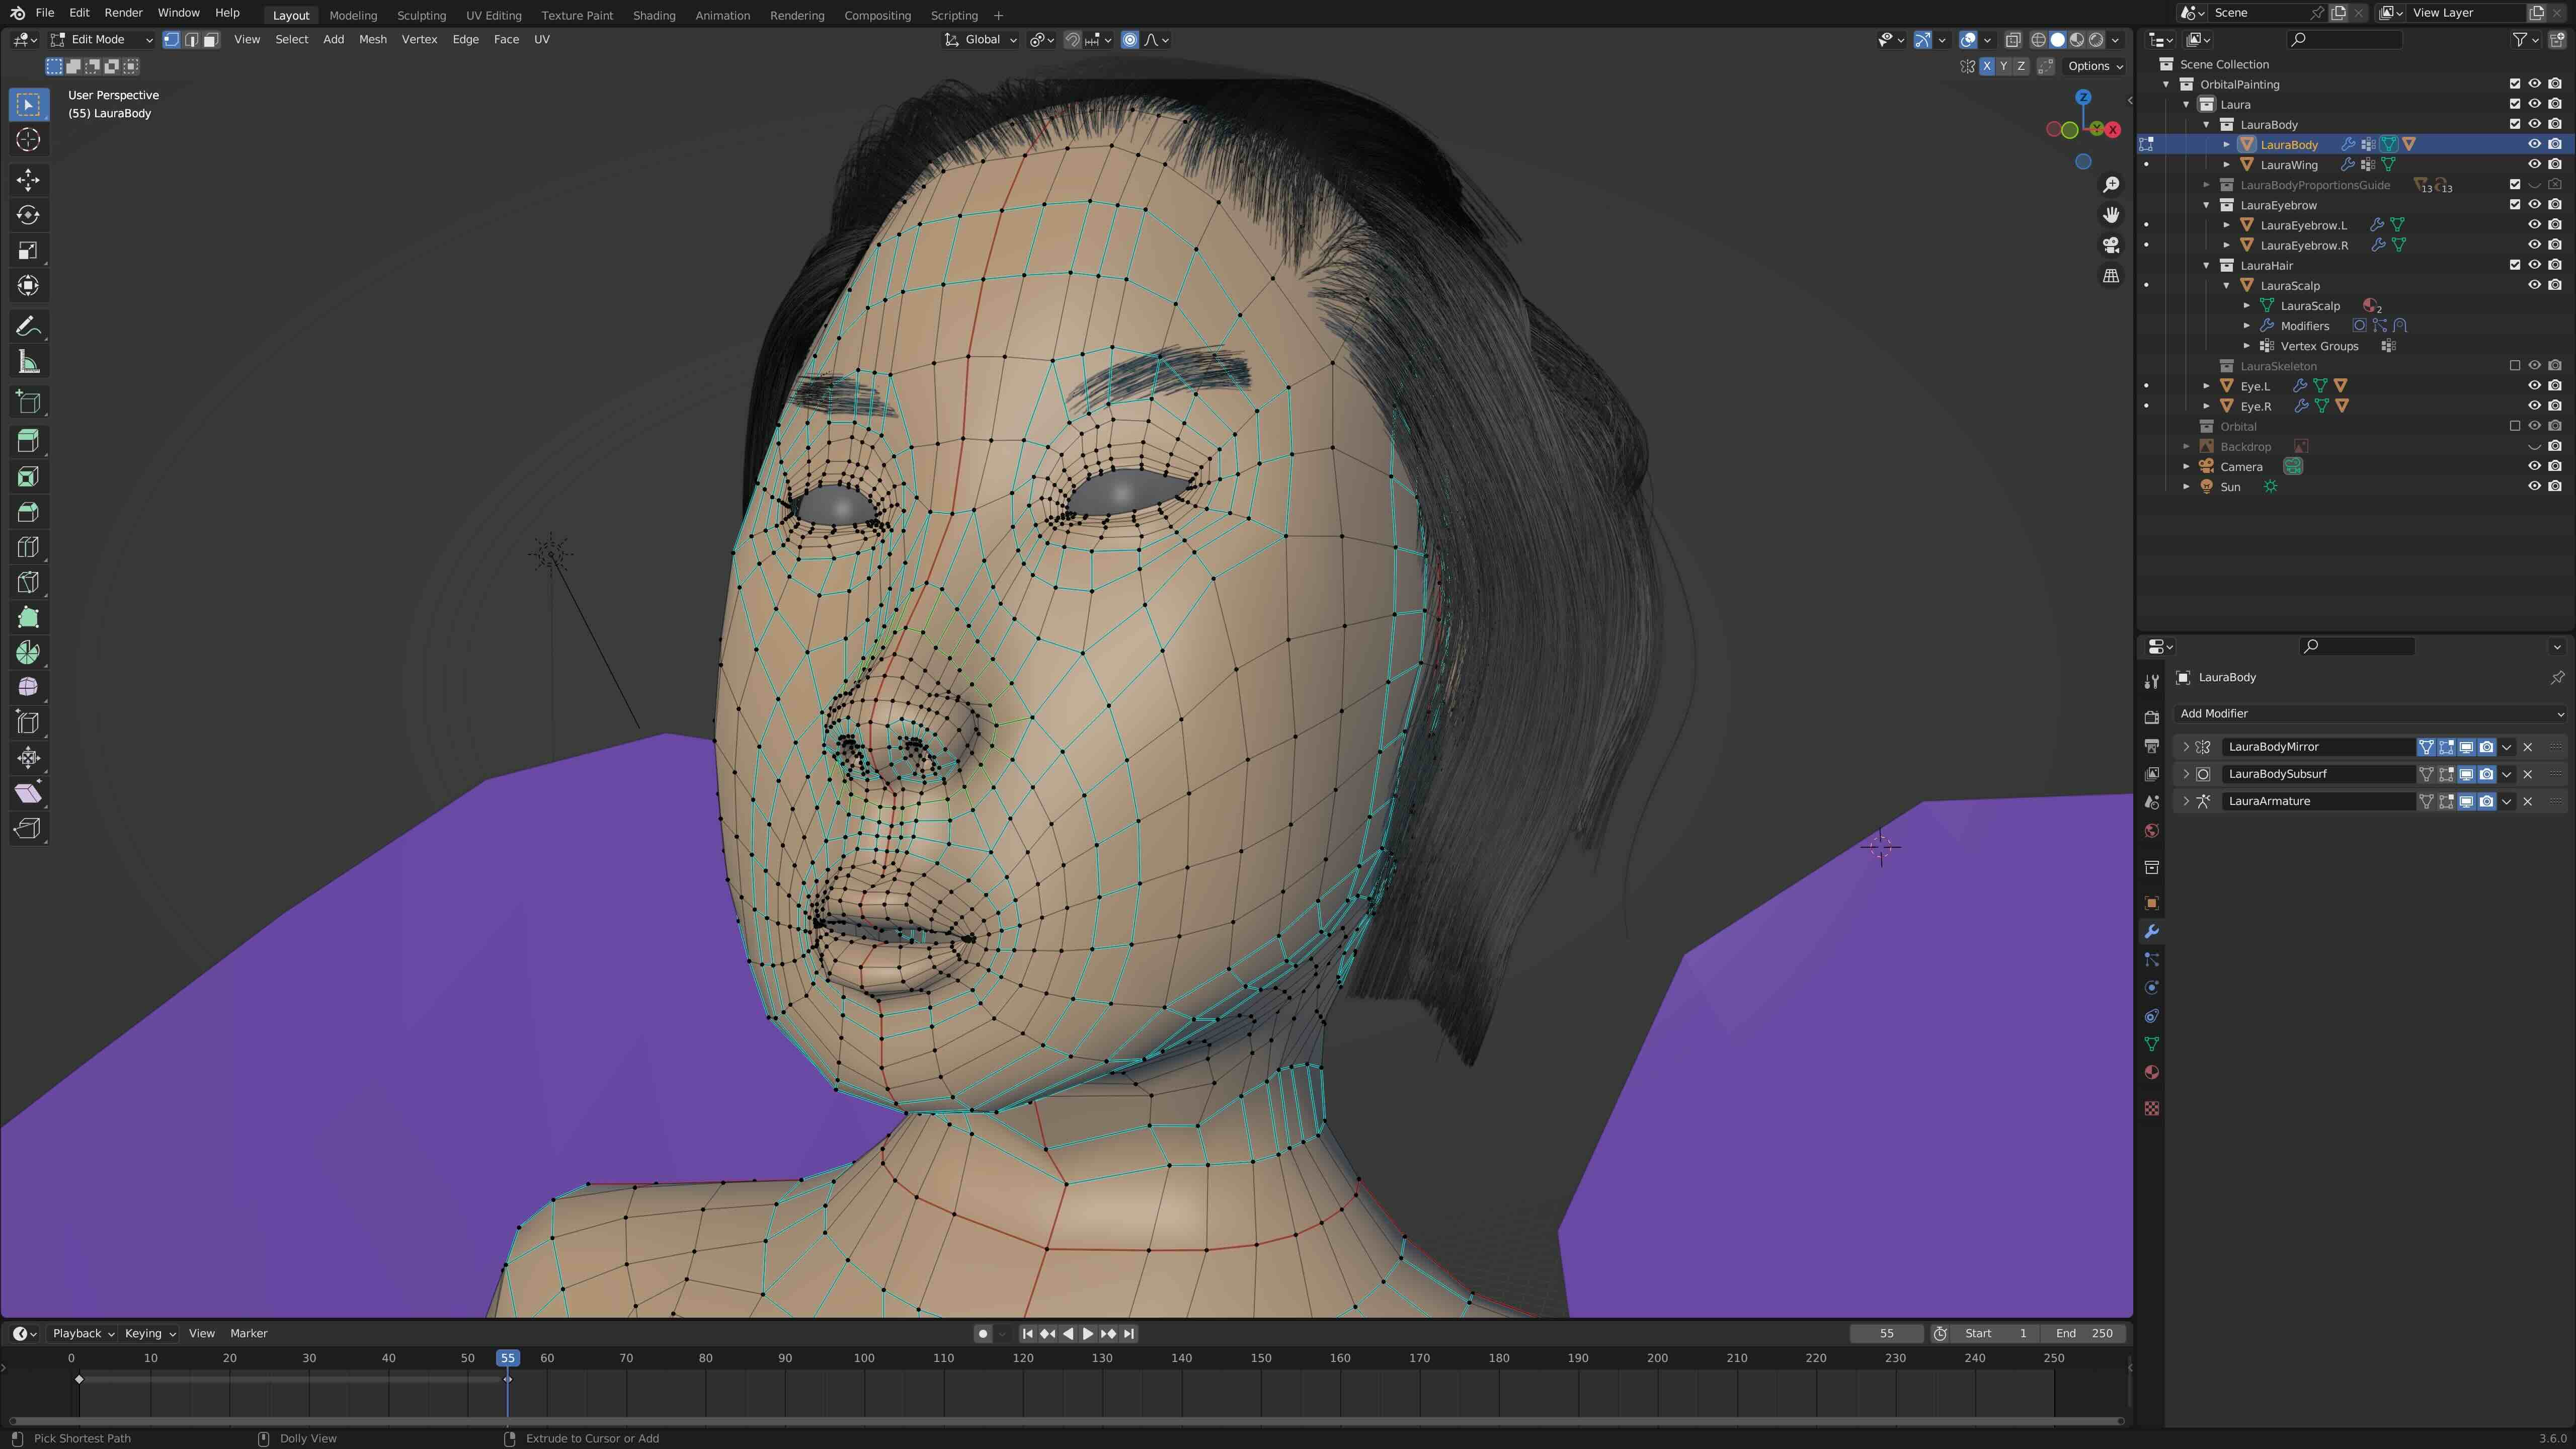
Task: Open Global transform orientation dropdown
Action: click(981, 40)
